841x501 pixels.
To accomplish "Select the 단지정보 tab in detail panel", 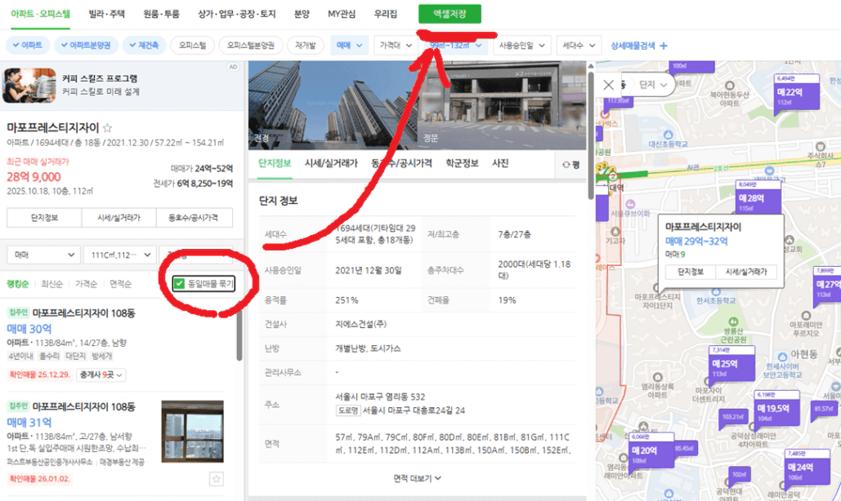I will point(275,163).
